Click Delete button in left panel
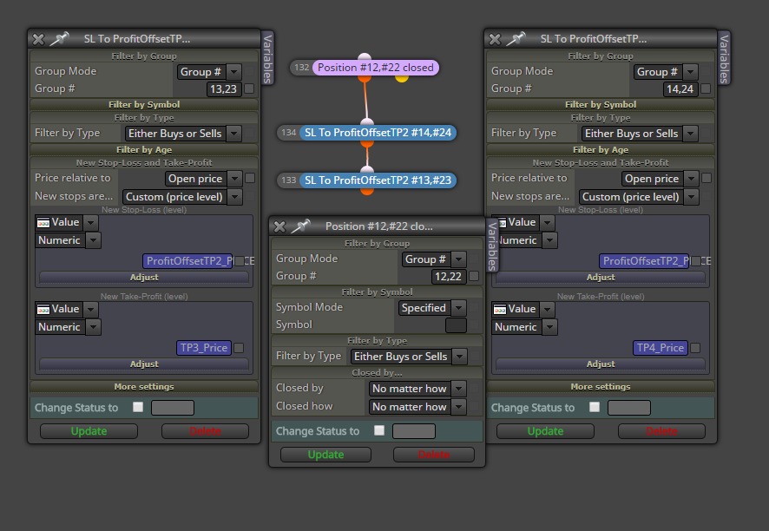Screen dimensions: 769x531 coord(205,431)
